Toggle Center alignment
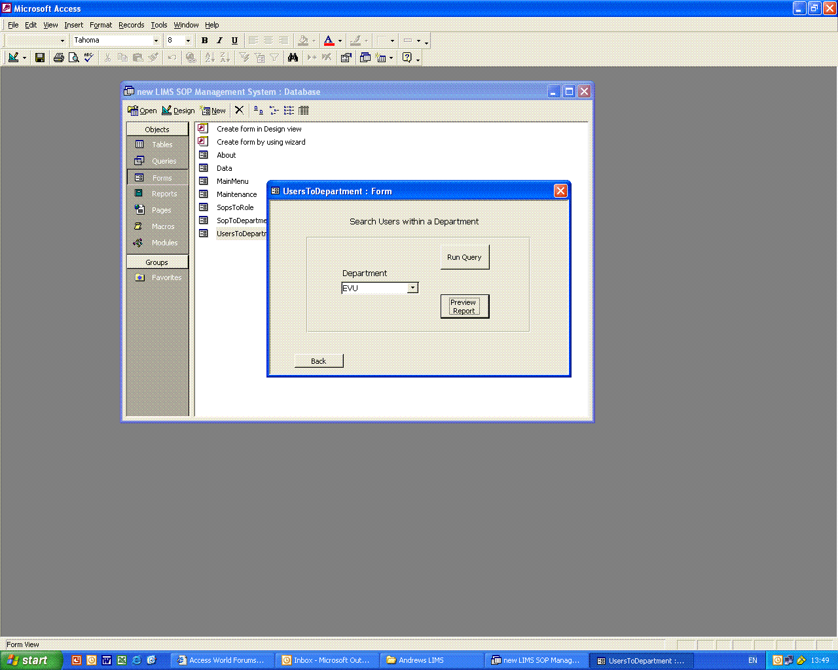838x670 pixels. (268, 41)
